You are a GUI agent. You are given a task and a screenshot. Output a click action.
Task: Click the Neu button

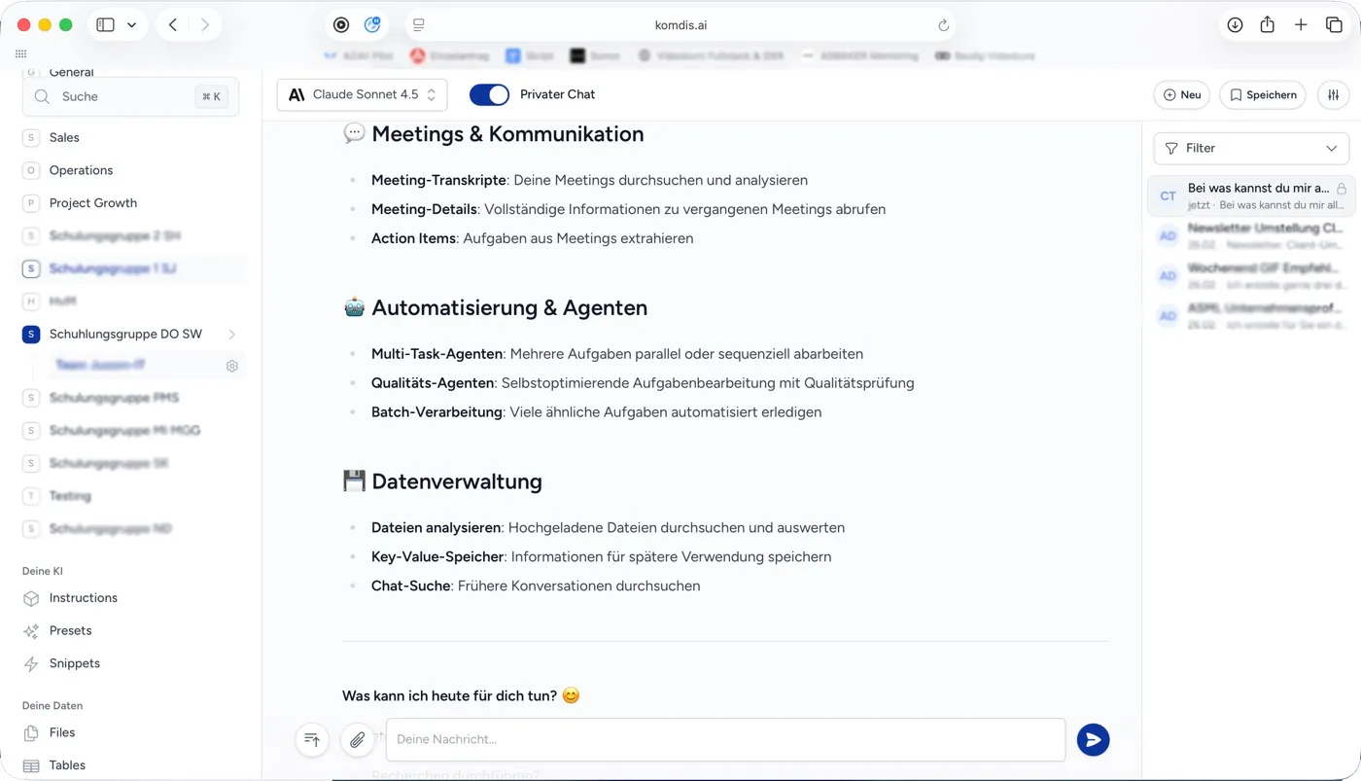tap(1181, 95)
